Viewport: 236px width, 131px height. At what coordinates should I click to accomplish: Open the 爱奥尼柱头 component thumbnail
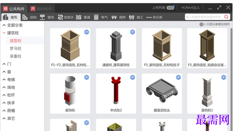point(162,91)
